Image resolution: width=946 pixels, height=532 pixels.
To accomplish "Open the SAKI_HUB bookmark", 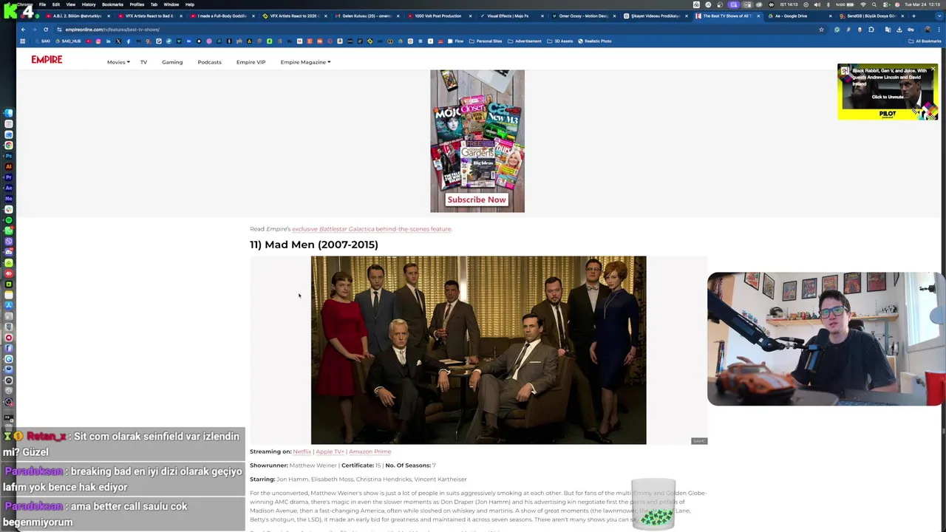I will [68, 41].
